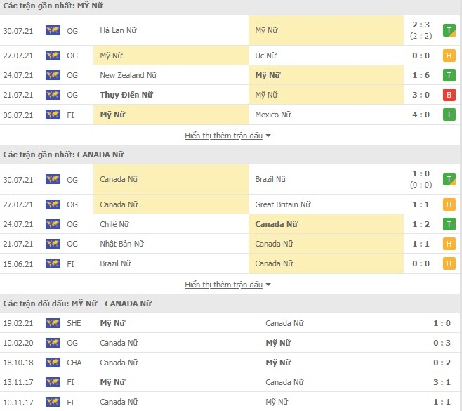Viewport: 462px width, 411px height.
Task: Click the red B badge for Thụy Điển Nữ match
Action: [x=449, y=95]
